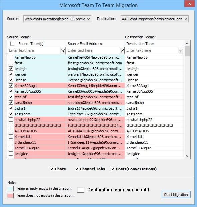The image size is (197, 207).
Task: Select the newbatchphp22 destination team cell
Action: tap(154, 120)
